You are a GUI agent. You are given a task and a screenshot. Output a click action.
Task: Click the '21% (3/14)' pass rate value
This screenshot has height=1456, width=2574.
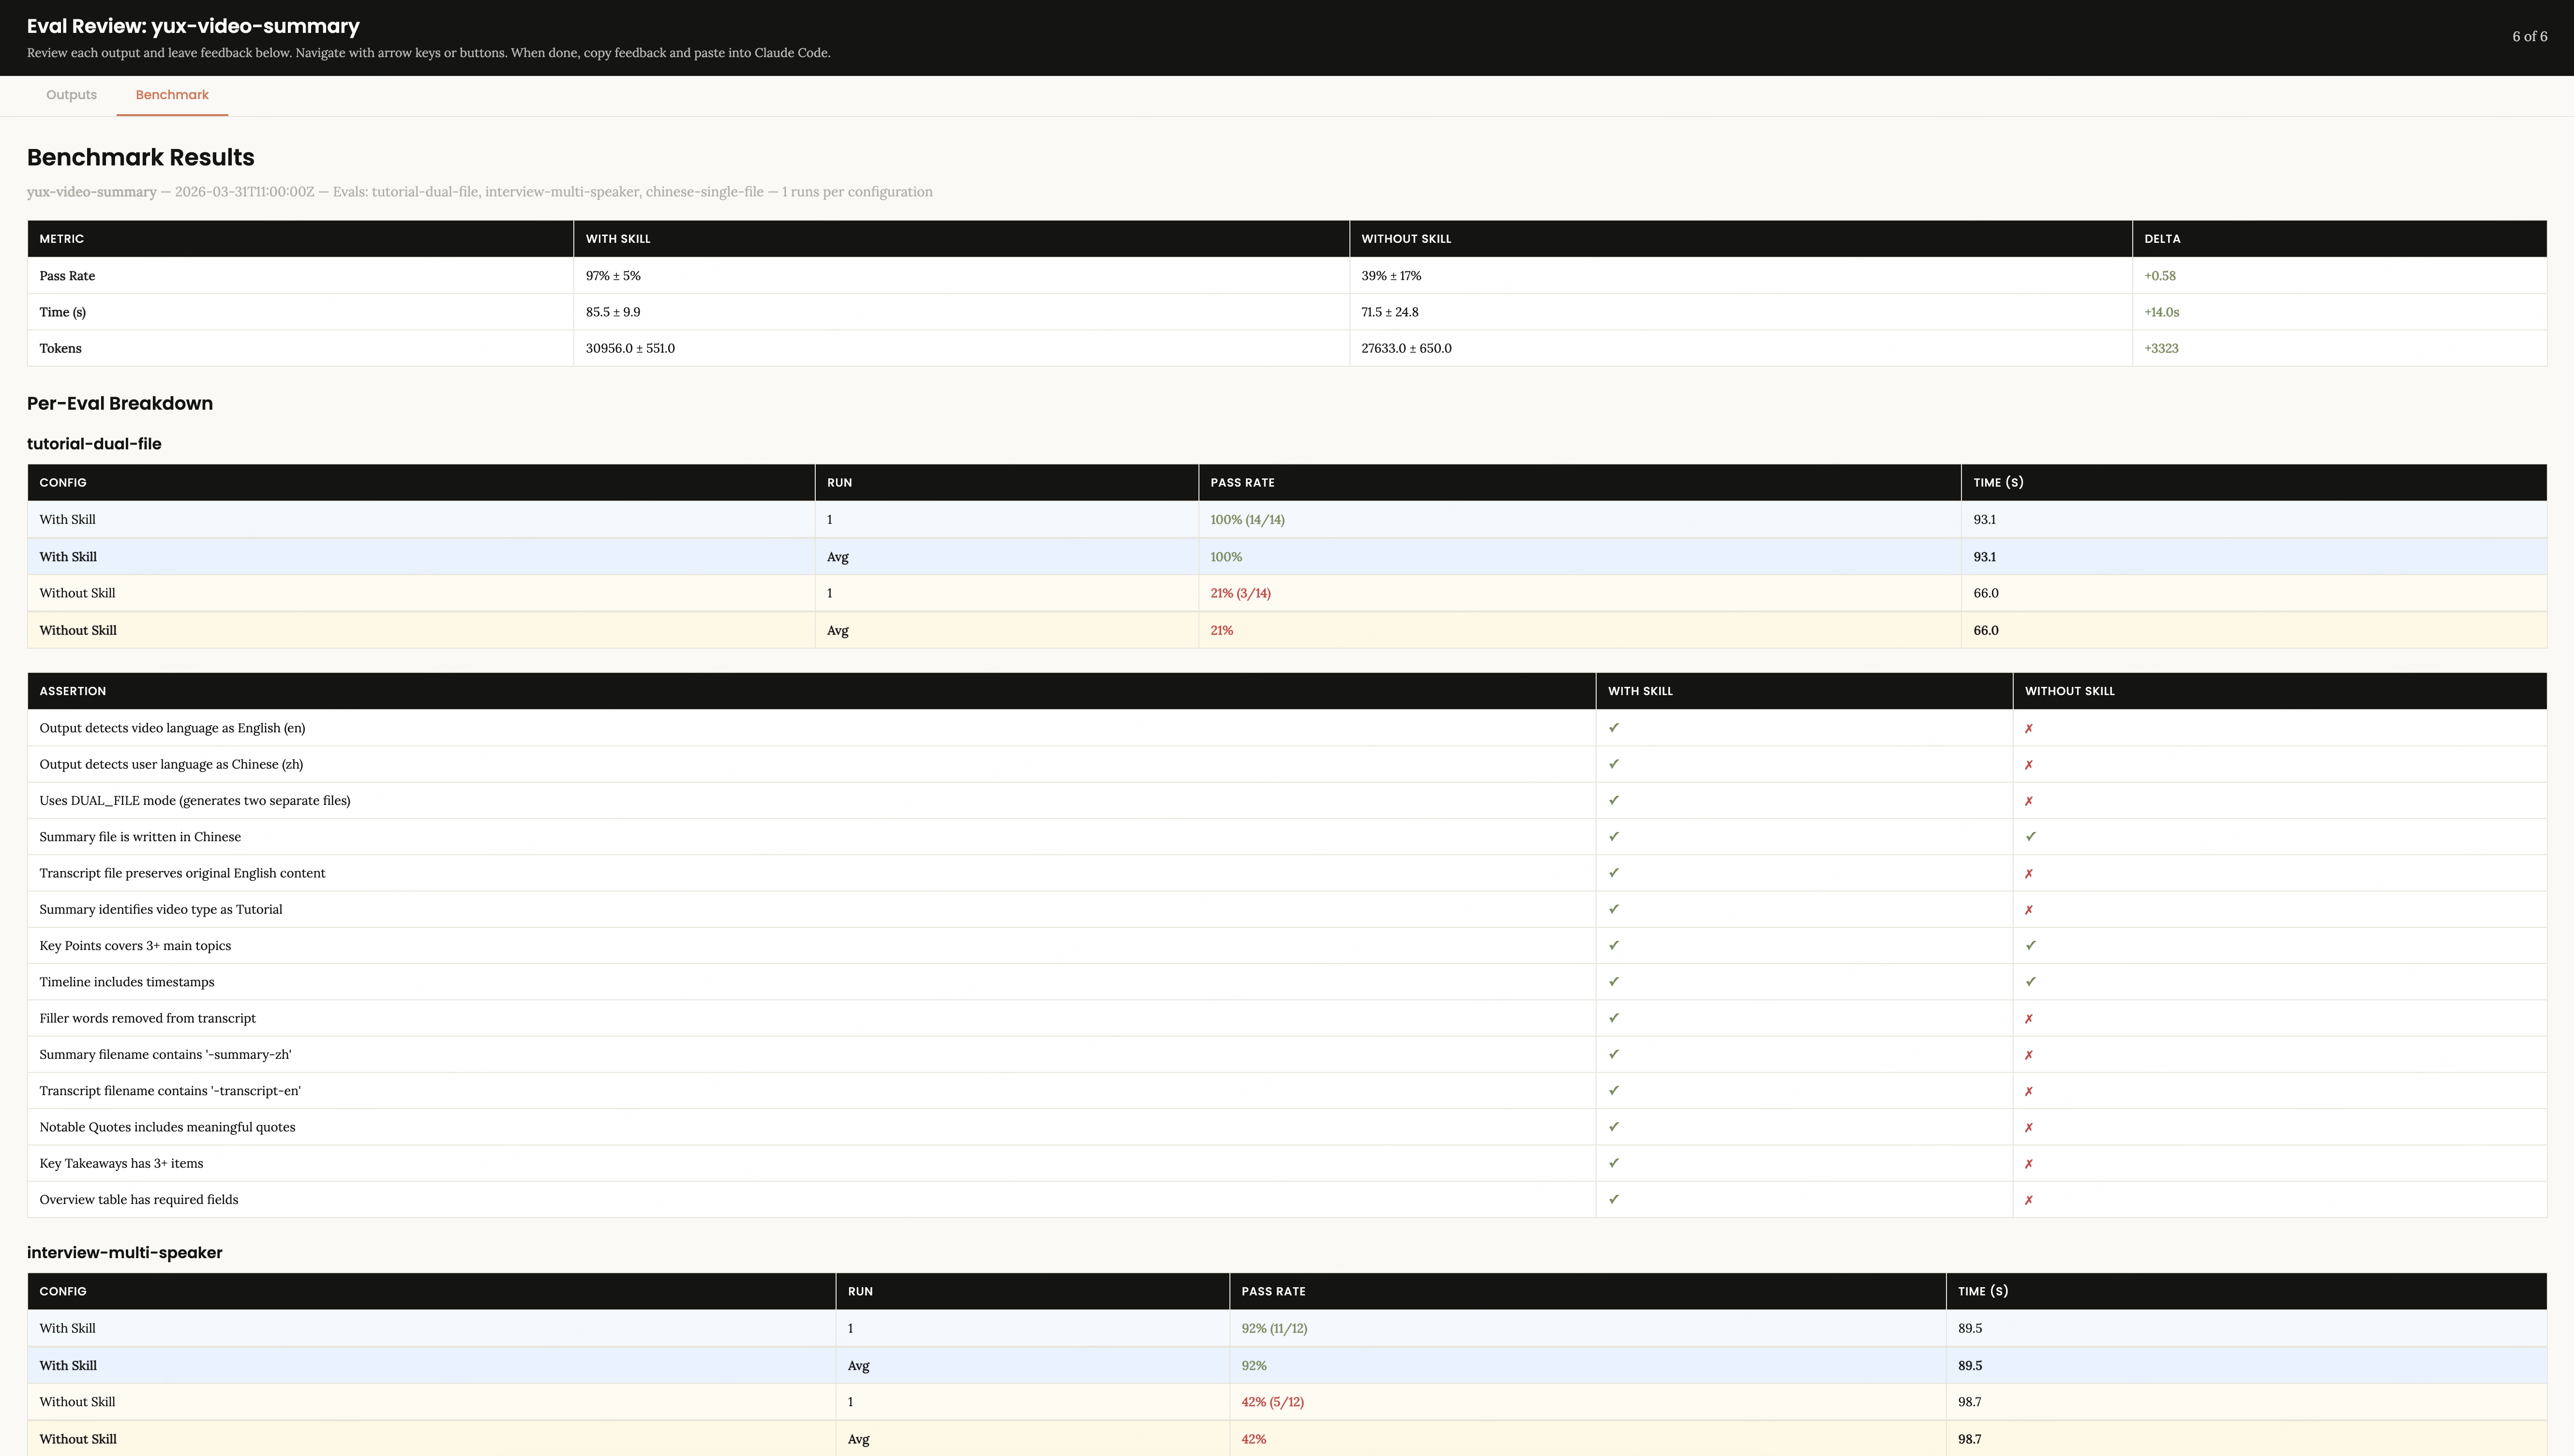[1240, 593]
